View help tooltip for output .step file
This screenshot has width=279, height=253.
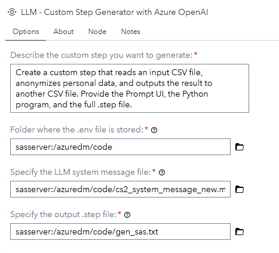coord(127,215)
